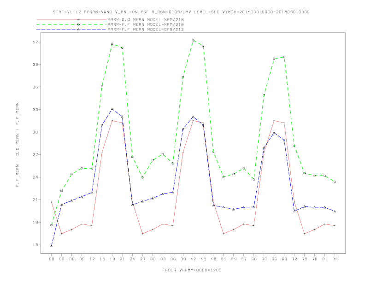
Task: Click x-axis forecast hour label 03
Action: 61,259
